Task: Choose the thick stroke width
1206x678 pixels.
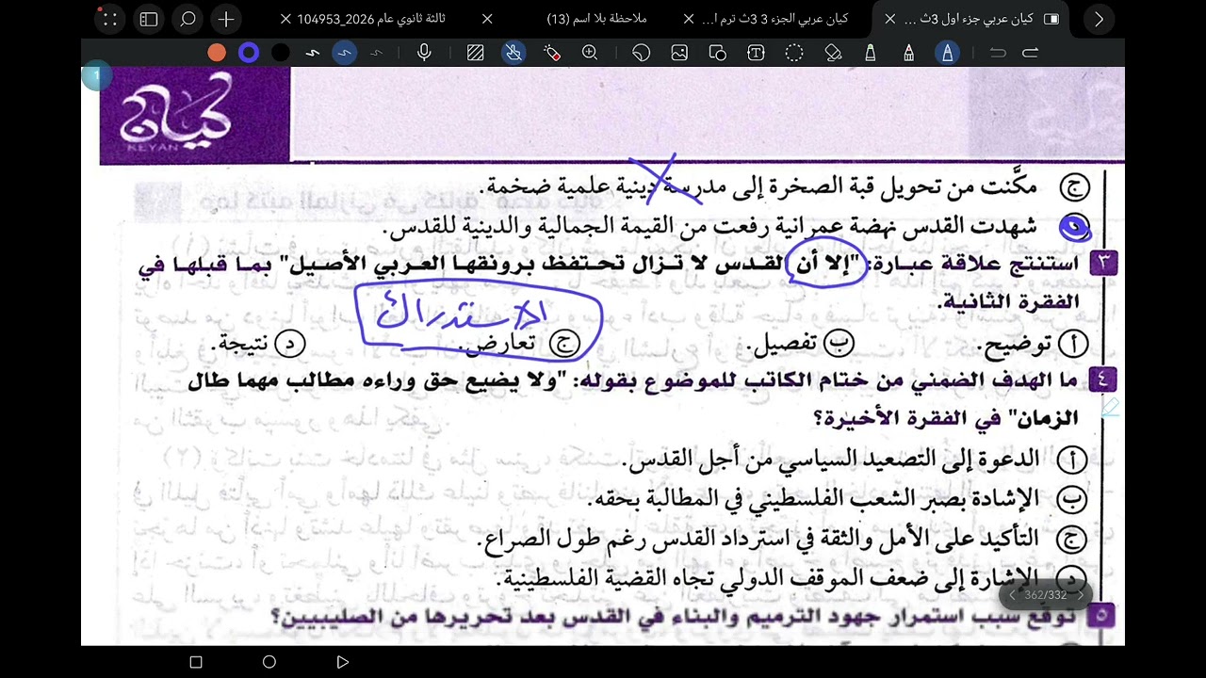Action: pyautogui.click(x=313, y=53)
